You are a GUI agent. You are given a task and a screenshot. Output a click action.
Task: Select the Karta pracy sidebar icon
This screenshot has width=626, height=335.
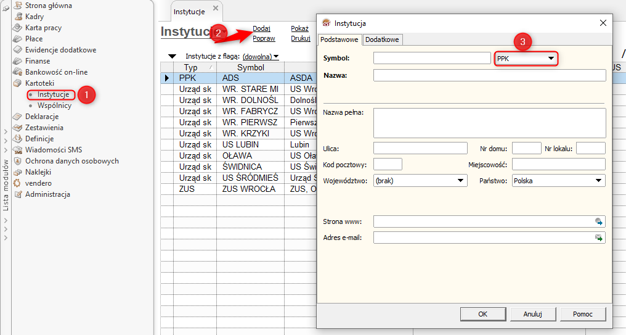(18, 28)
